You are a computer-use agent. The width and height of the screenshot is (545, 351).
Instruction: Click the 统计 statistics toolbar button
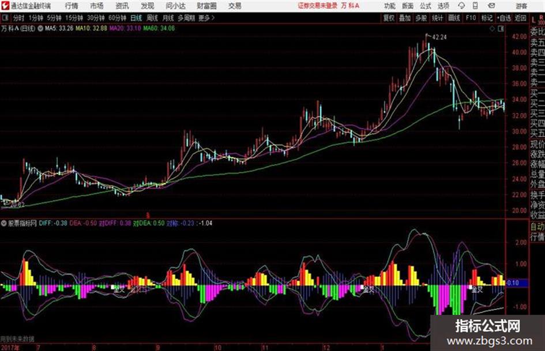438,18
